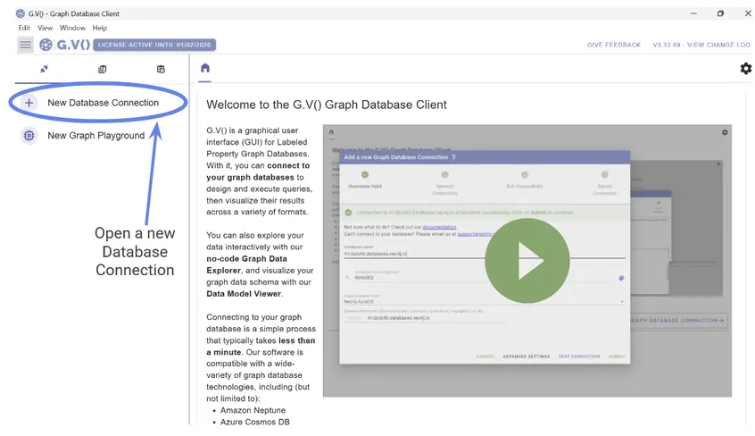
Task: Click the Welcome to the G.V() heading
Action: click(x=327, y=105)
